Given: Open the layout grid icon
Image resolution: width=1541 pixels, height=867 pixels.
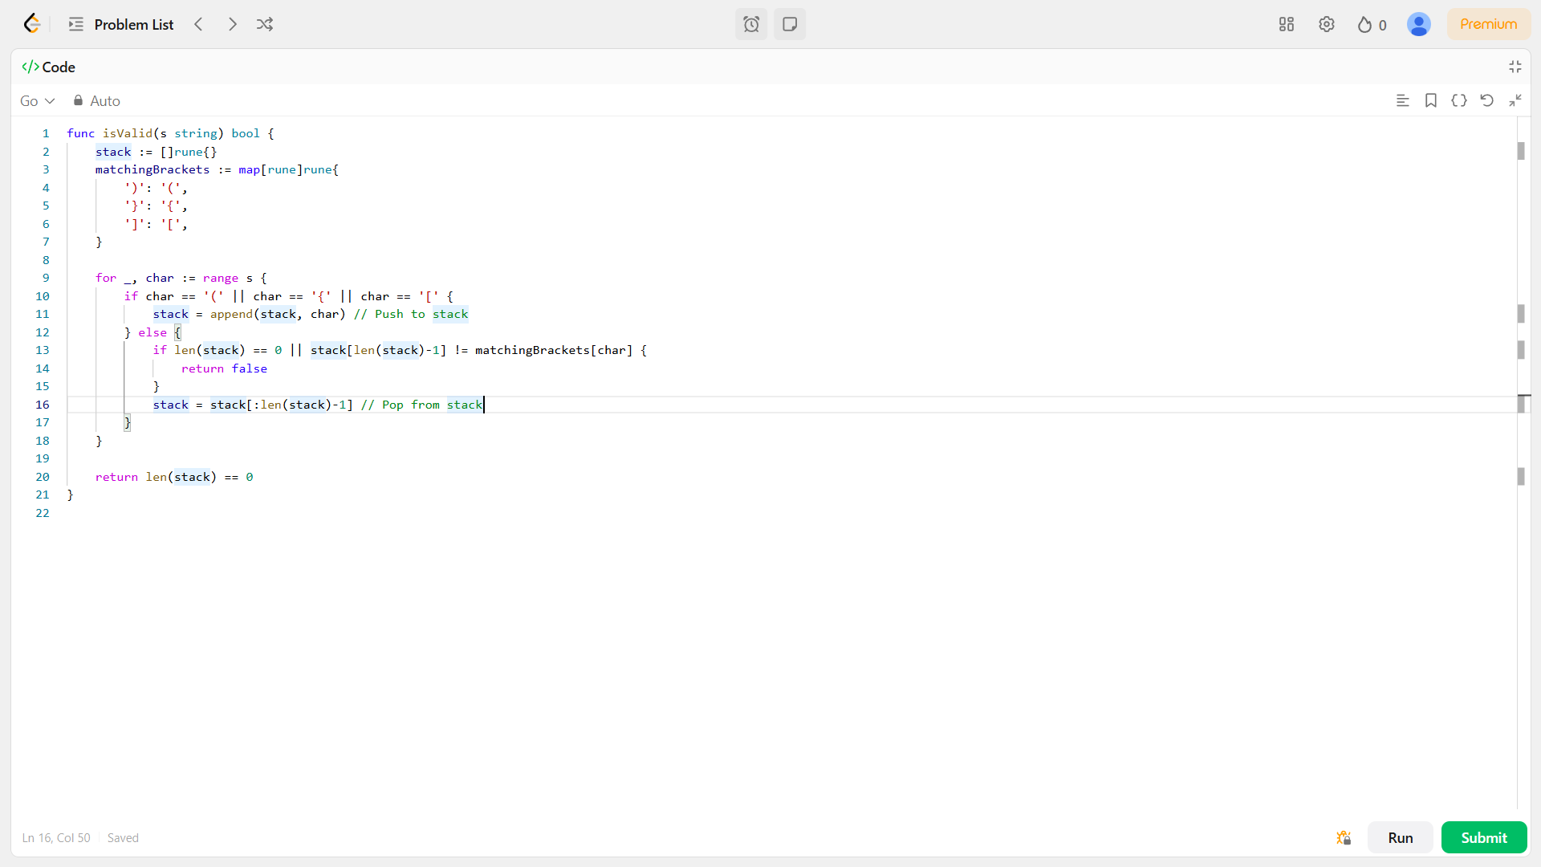Looking at the screenshot, I should (x=1287, y=24).
